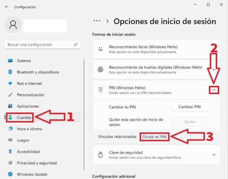This screenshot has width=228, height=179.
Task: Open Windows Update page
Action: (x=32, y=174)
